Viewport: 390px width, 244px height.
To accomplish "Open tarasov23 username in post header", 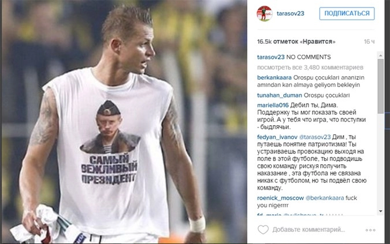I will click(290, 13).
